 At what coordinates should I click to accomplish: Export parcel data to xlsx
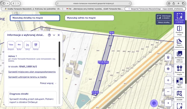click(11, 45)
